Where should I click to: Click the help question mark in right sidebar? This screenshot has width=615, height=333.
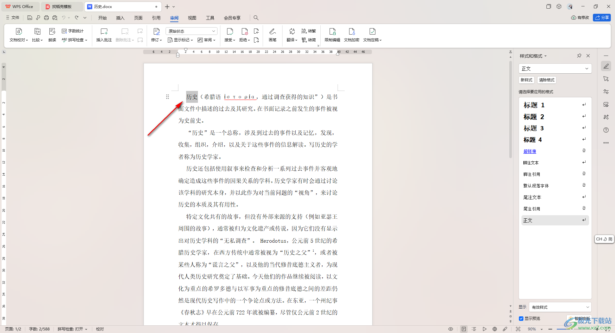point(606,130)
